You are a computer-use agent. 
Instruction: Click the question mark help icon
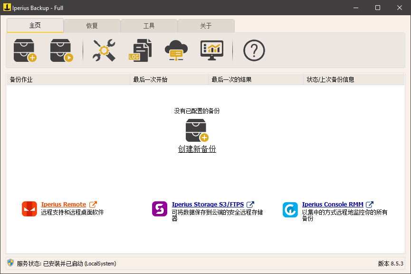coord(254,50)
